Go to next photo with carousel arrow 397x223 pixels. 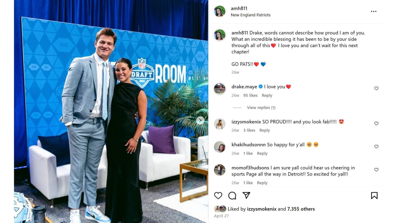(200, 120)
